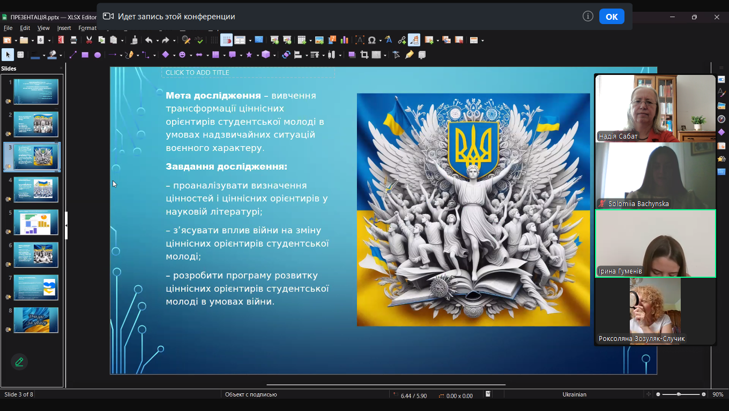Toggle the Spelling check icon
The height and width of the screenshot is (411, 729).
199,40
